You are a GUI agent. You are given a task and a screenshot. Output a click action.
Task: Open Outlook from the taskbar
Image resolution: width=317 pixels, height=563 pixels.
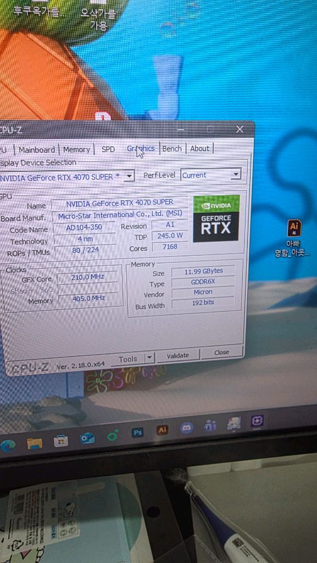(87, 438)
